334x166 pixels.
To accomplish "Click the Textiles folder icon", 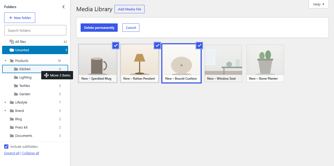I will [x=16, y=86].
